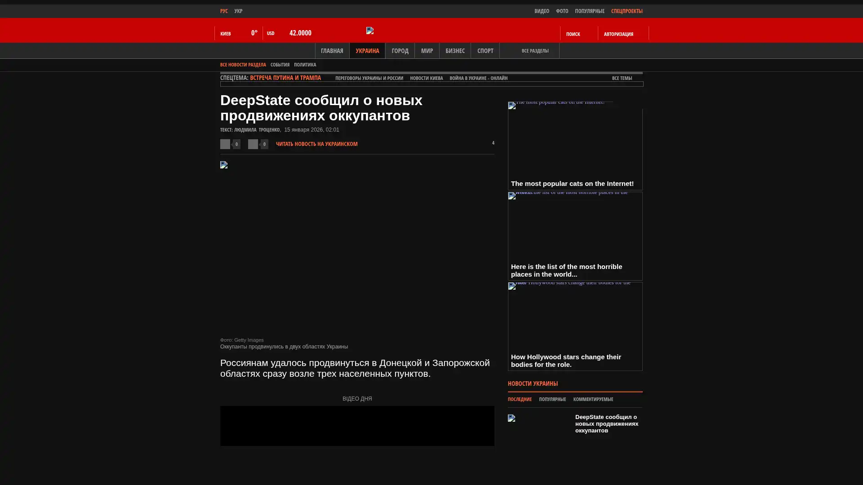Switch language to УКР

pos(238,11)
